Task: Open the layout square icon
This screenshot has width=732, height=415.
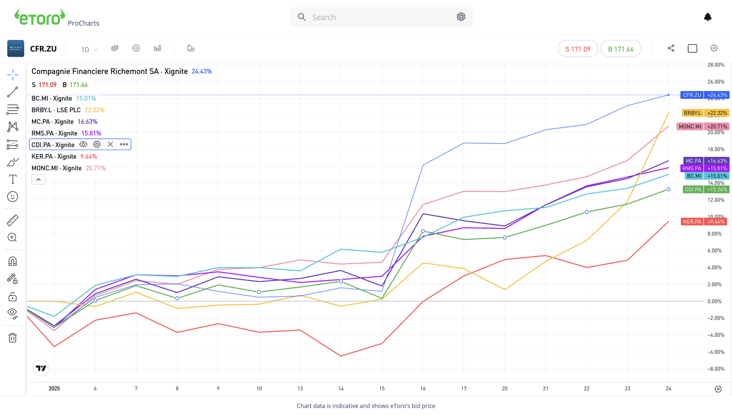Action: tap(693, 48)
